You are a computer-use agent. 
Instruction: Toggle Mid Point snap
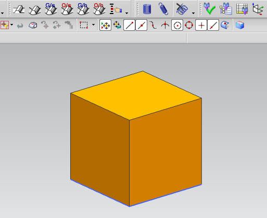(141, 25)
